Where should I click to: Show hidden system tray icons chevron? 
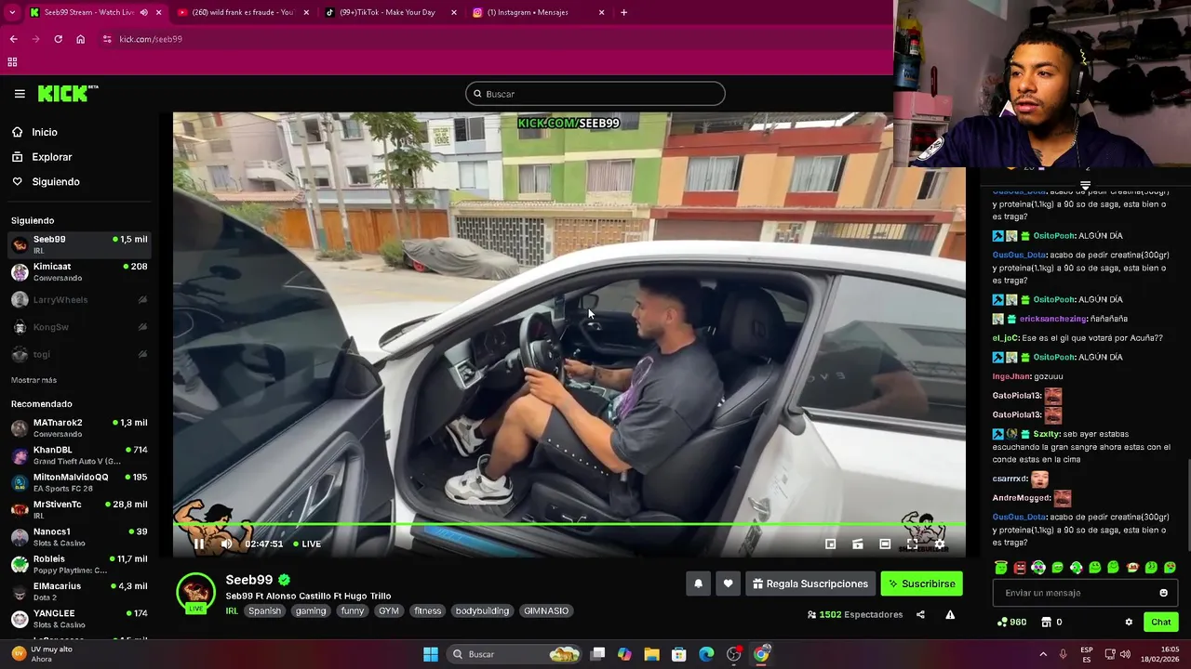coord(1043,654)
